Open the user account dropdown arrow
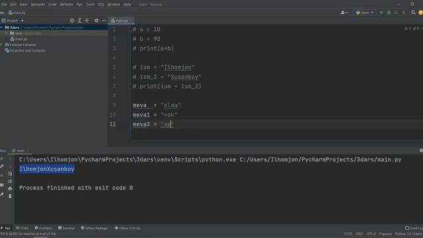 coord(346,13)
